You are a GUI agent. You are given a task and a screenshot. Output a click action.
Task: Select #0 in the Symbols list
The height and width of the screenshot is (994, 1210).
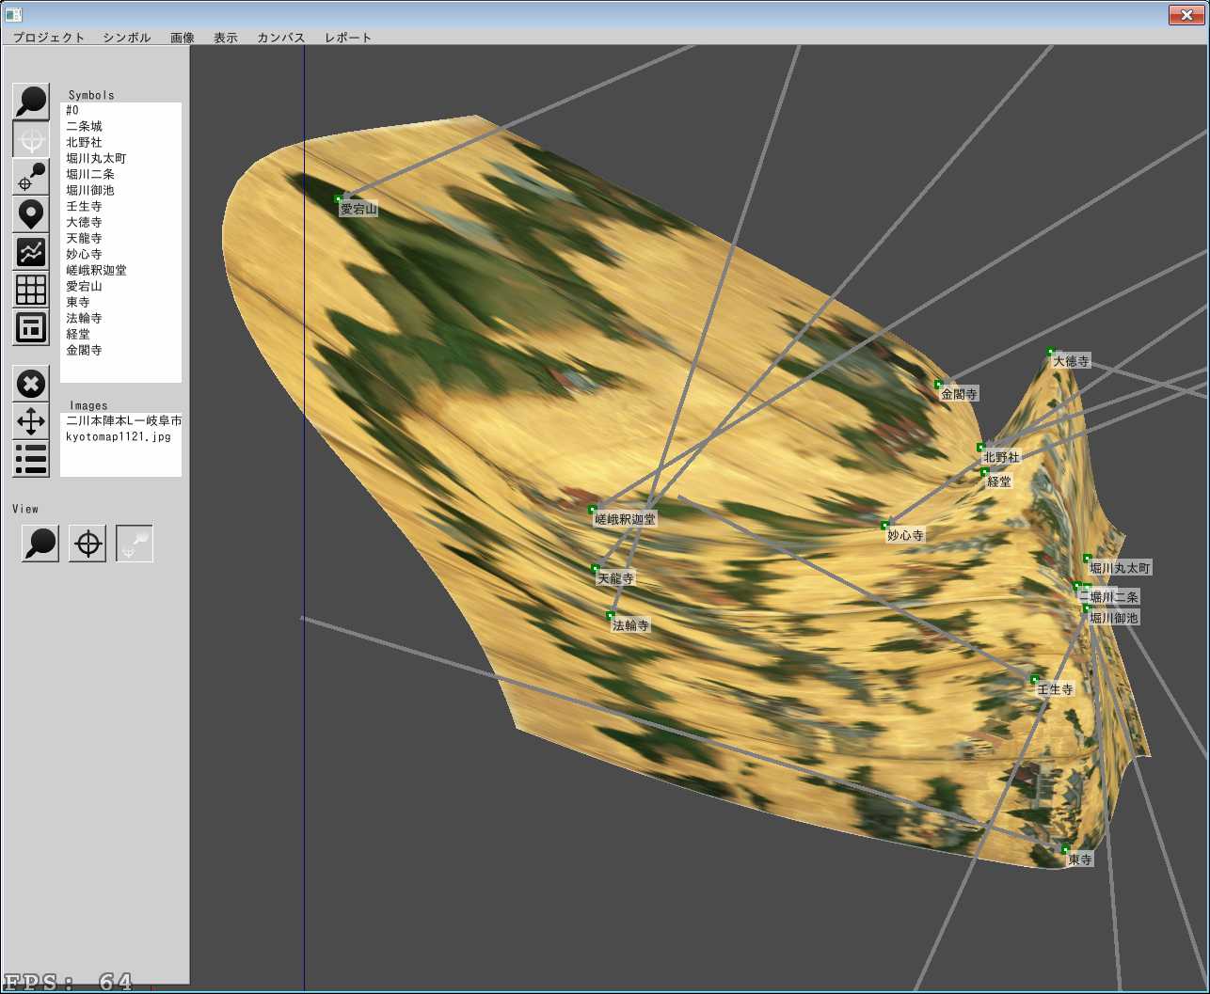click(x=120, y=110)
